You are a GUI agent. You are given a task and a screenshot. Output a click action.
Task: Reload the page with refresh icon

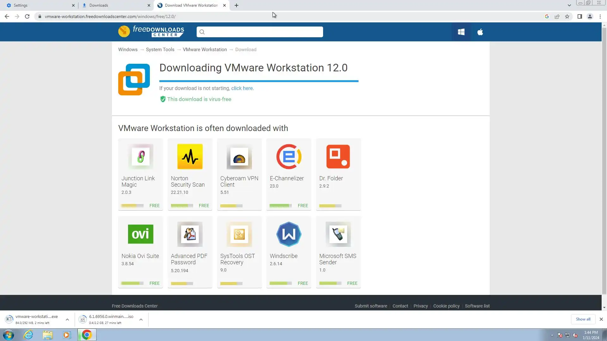27,16
